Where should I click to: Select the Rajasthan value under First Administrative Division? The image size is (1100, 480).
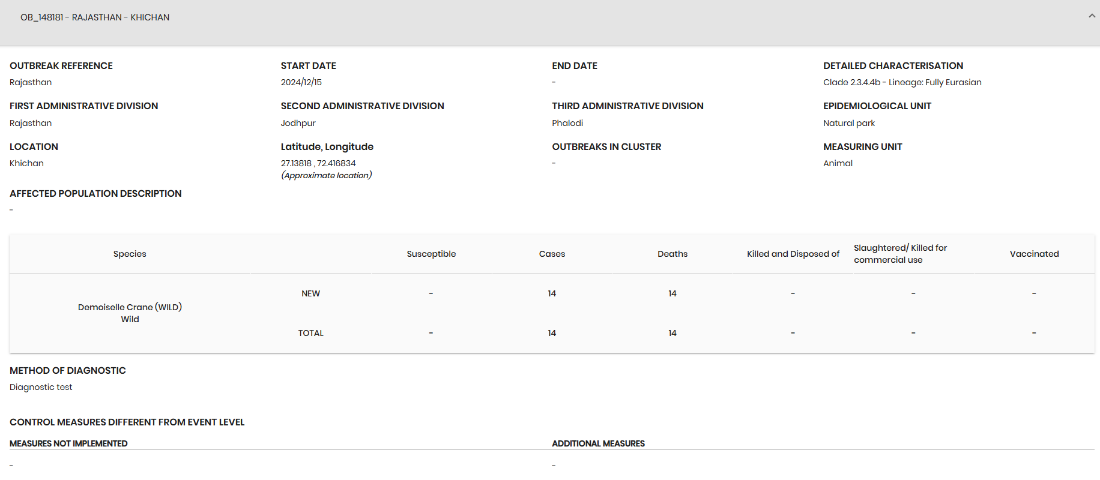pyautogui.click(x=31, y=123)
